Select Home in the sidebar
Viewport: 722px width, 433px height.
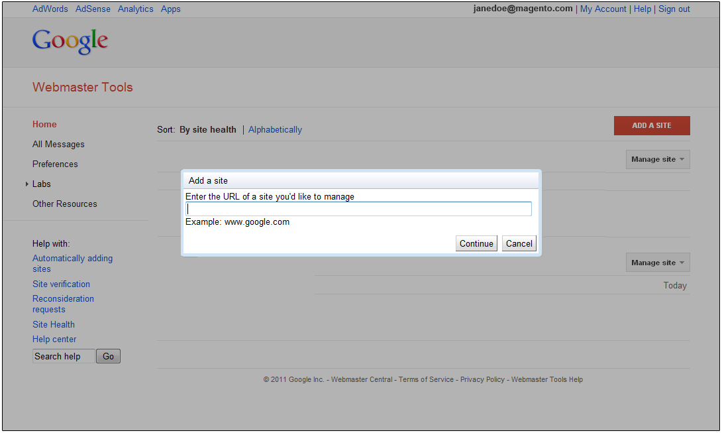pyautogui.click(x=44, y=124)
